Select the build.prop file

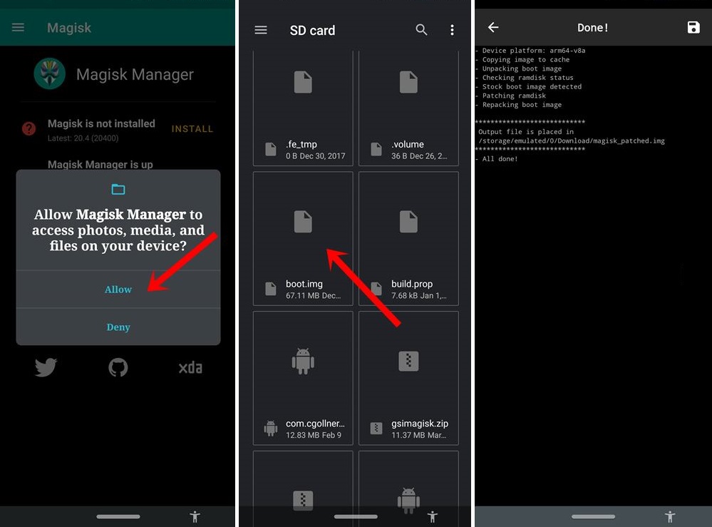click(x=408, y=238)
